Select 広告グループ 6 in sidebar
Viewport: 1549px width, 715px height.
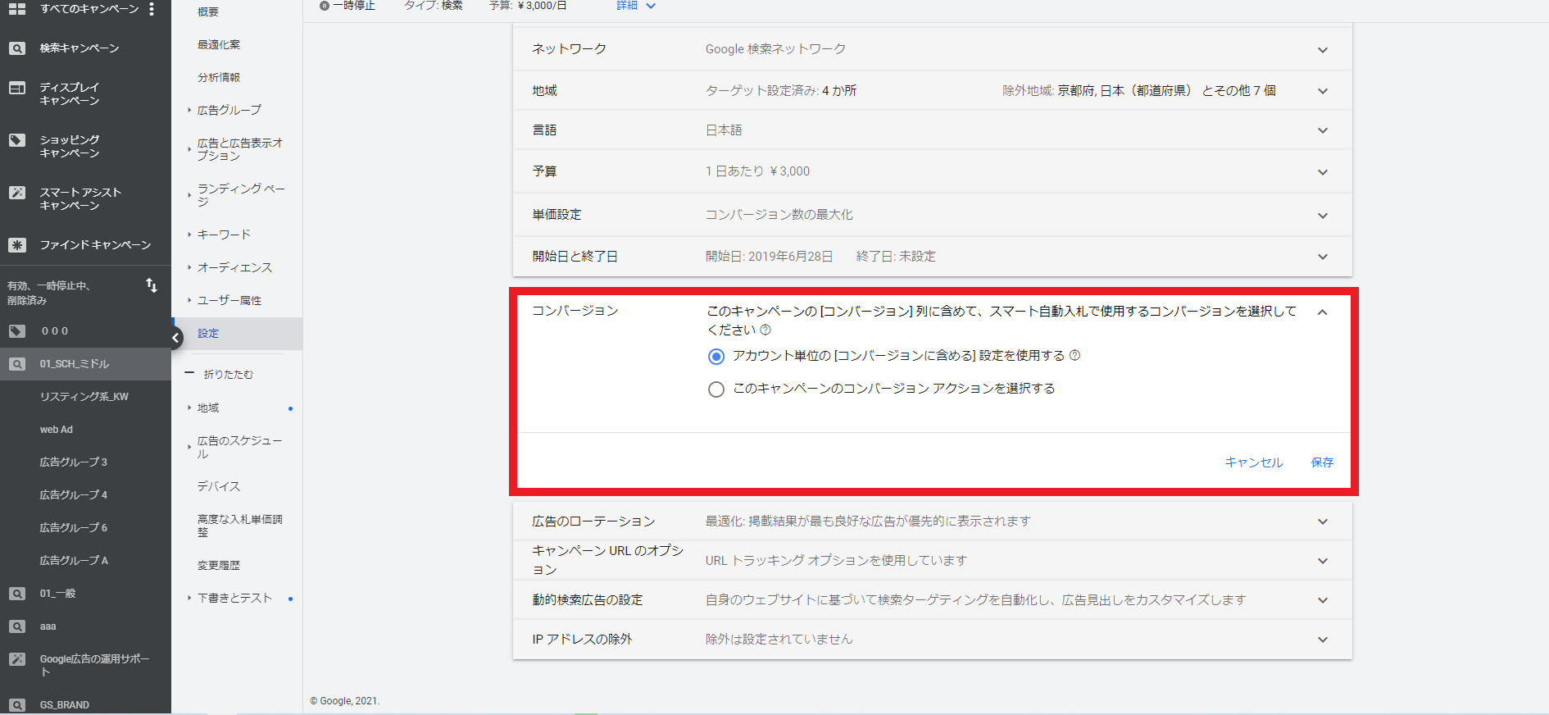pos(74,528)
